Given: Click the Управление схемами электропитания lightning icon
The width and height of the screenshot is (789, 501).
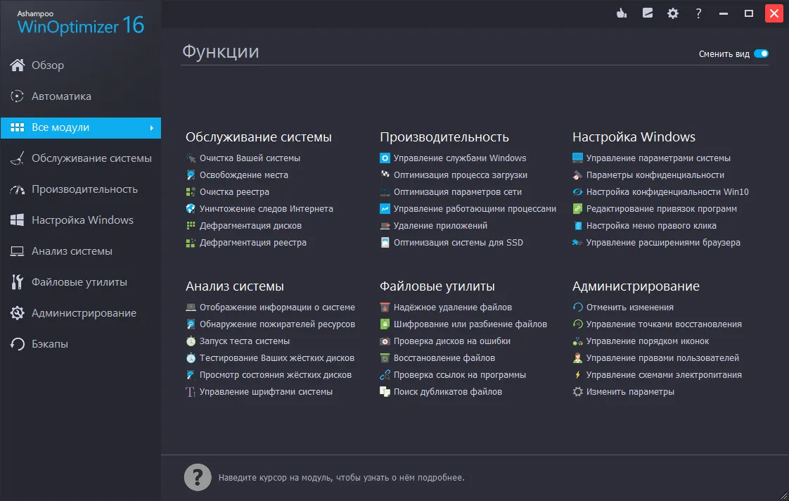Looking at the screenshot, I should (x=577, y=375).
